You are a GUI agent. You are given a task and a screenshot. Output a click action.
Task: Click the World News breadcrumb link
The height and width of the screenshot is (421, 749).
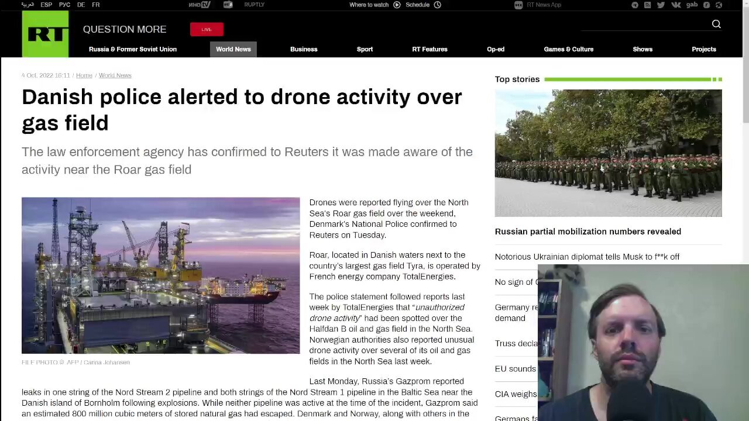(115, 75)
